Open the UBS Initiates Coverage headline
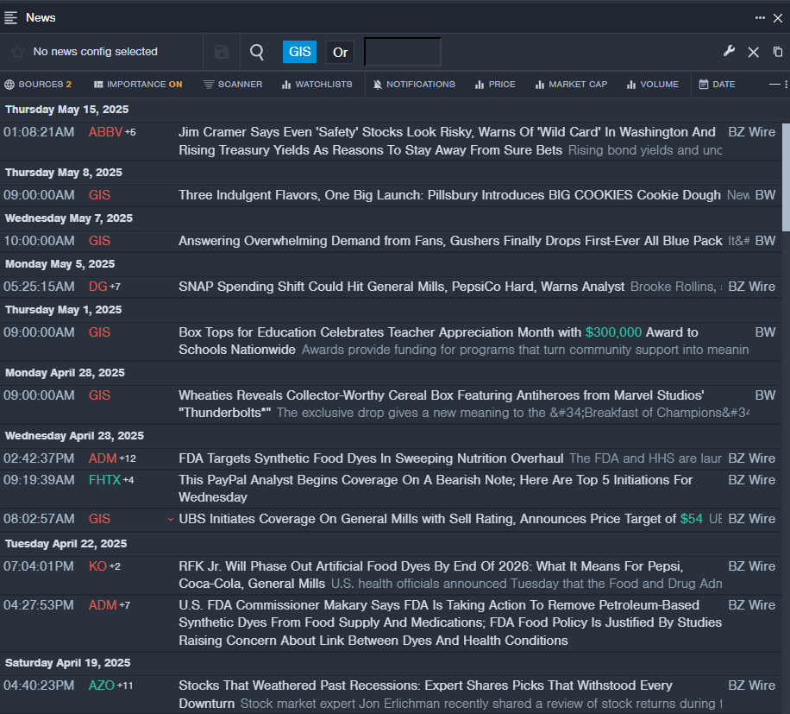Viewport: 790px width, 714px height. coord(441,519)
